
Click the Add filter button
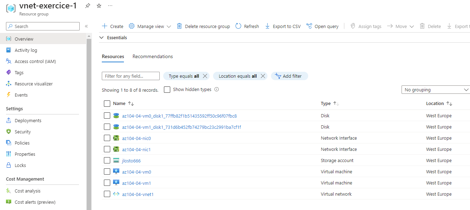(290, 76)
